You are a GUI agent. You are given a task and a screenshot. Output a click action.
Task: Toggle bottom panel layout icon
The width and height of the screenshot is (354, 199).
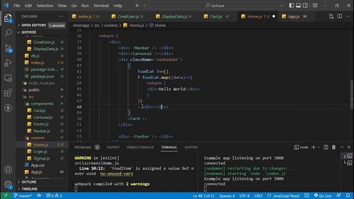pyautogui.click(x=298, y=6)
